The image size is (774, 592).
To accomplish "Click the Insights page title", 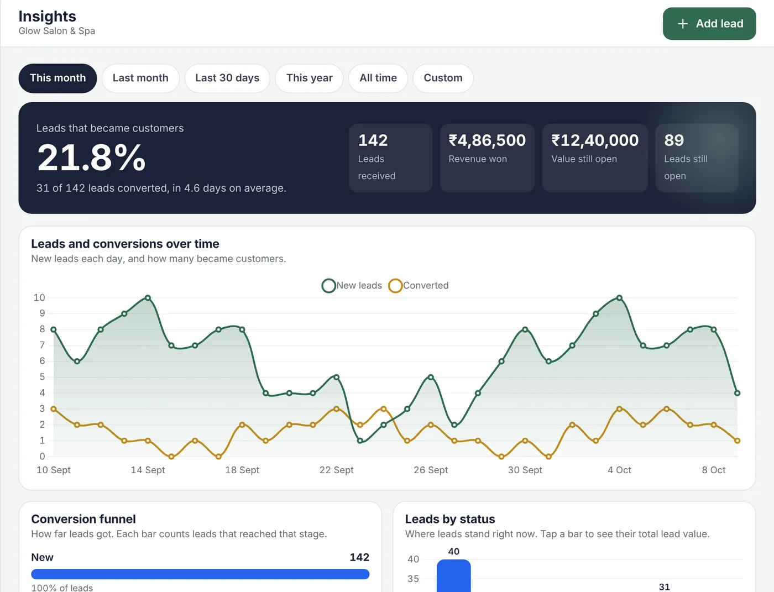I will click(48, 17).
